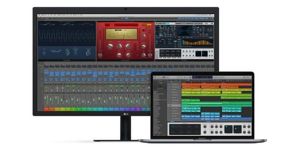Click the VU meter display in the red compressor
This screenshot has height=150, width=300.
point(122,34)
